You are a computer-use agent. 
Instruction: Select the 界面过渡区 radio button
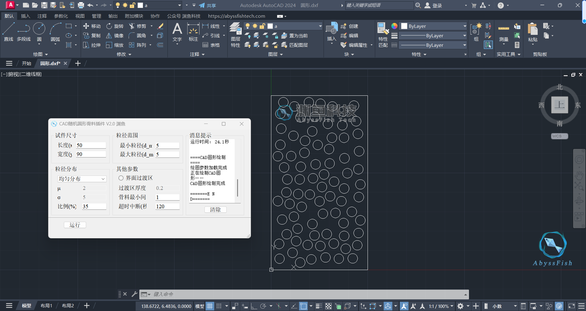coord(121,178)
